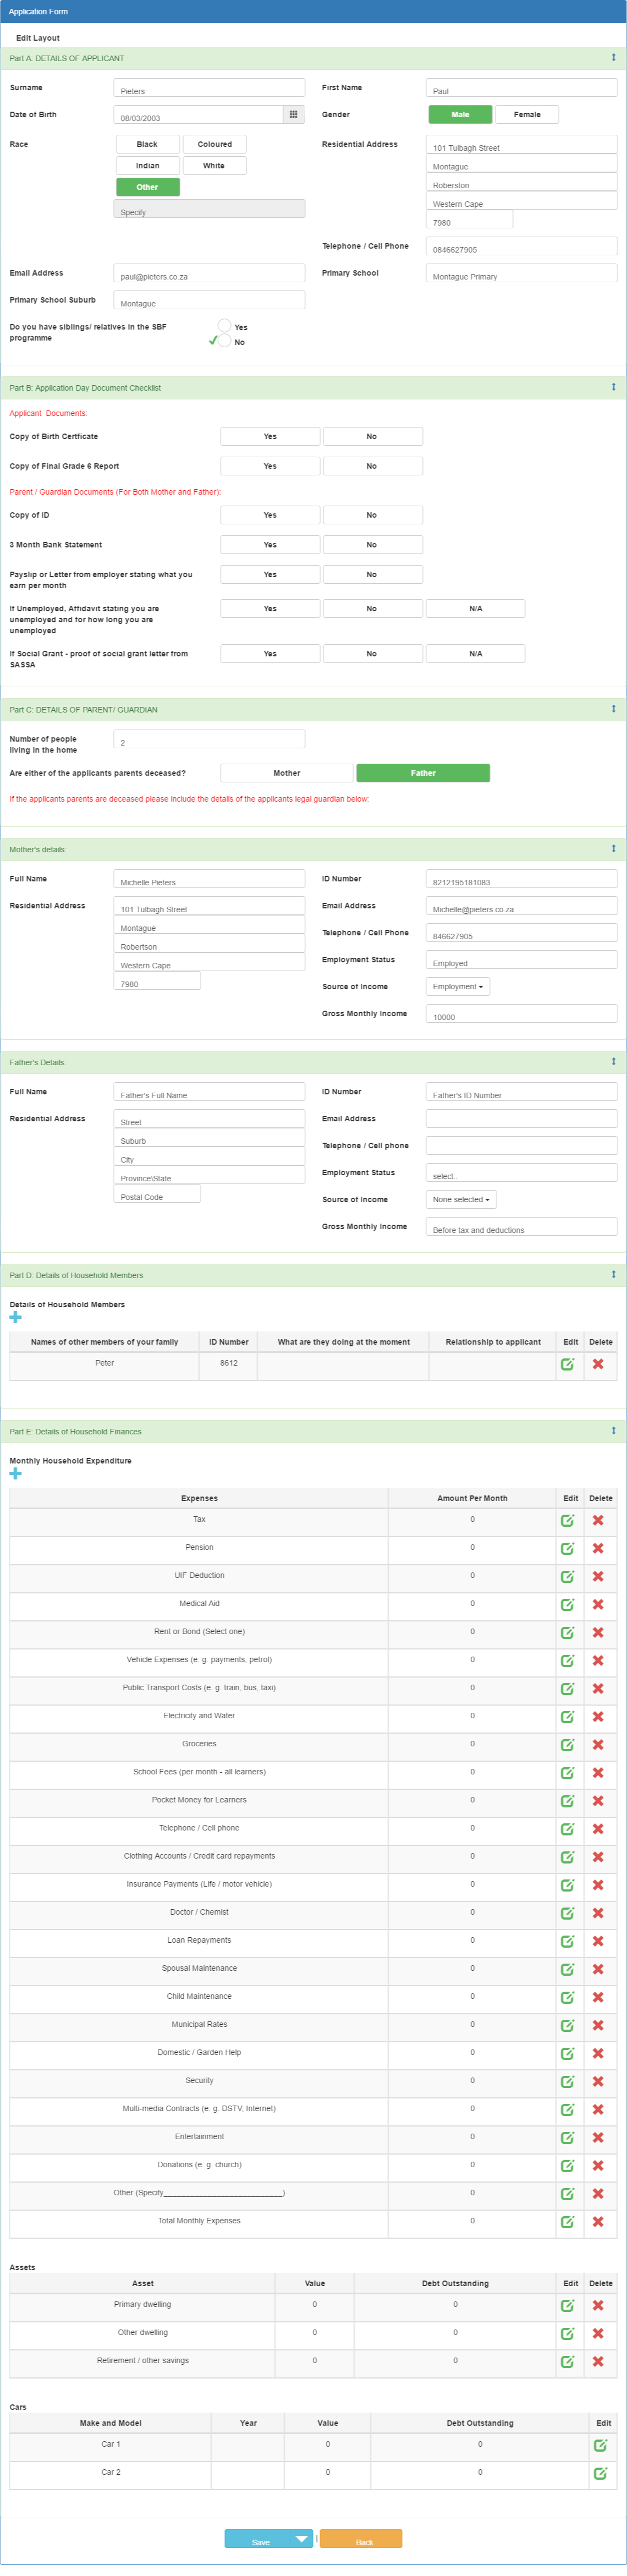Edit the Peter household member row
The height and width of the screenshot is (2576, 627).
(x=568, y=1364)
